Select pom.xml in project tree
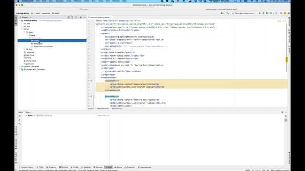This screenshot has width=305, height=171. [x=29, y=64]
